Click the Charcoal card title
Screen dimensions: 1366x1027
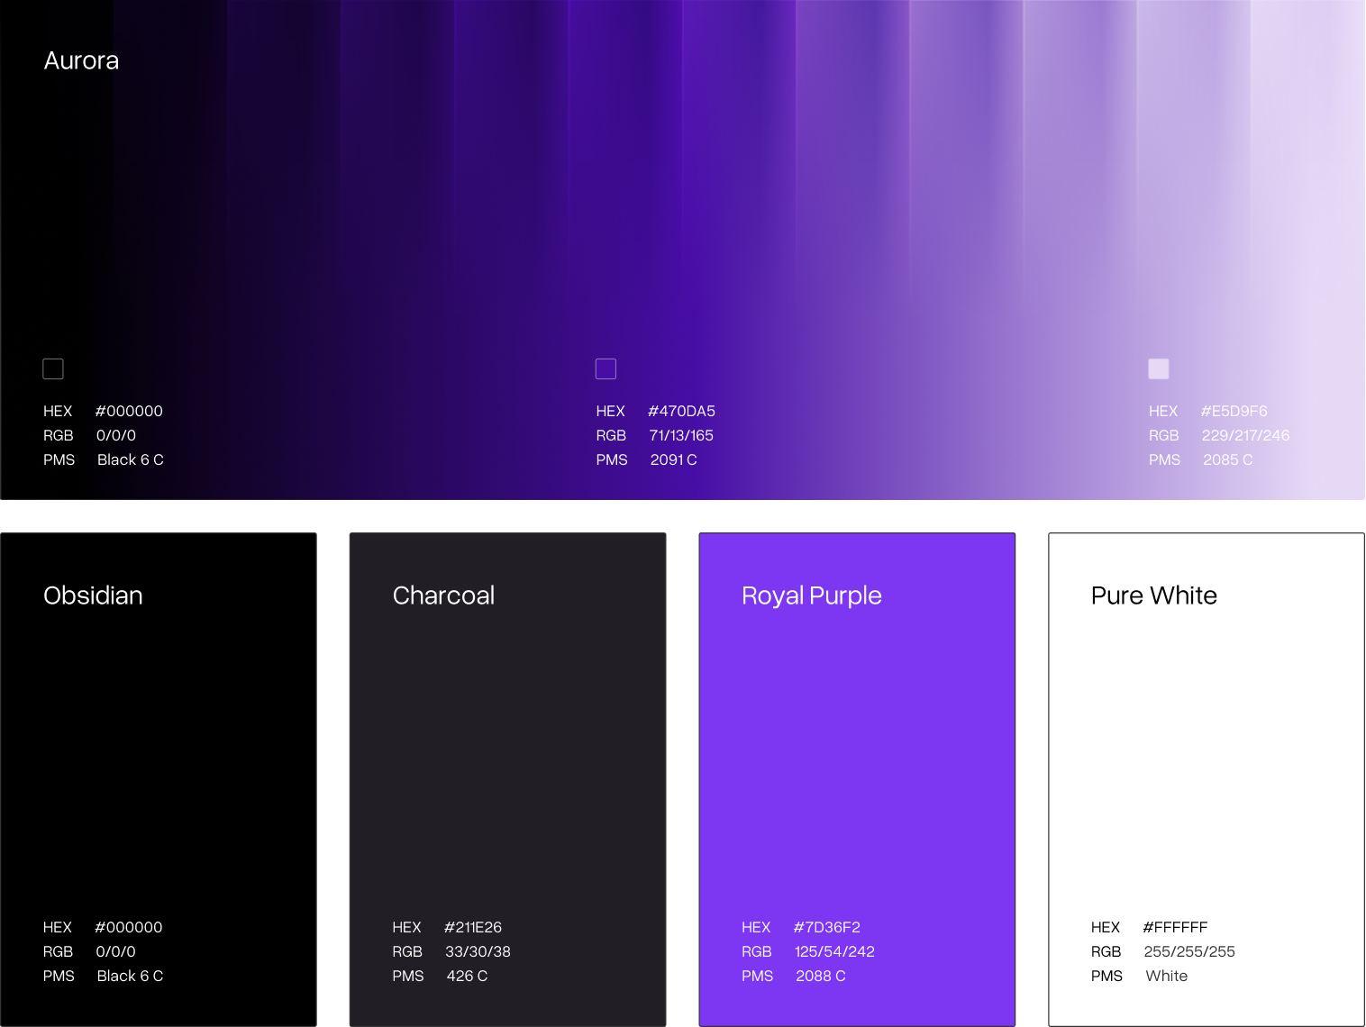[x=443, y=595]
